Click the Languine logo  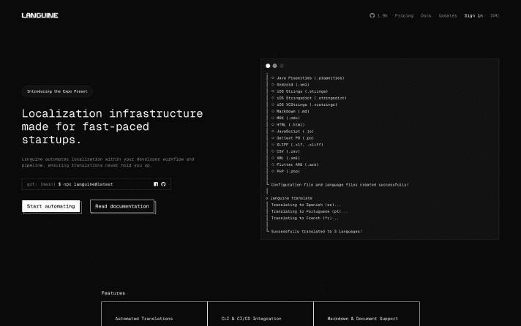click(40, 15)
